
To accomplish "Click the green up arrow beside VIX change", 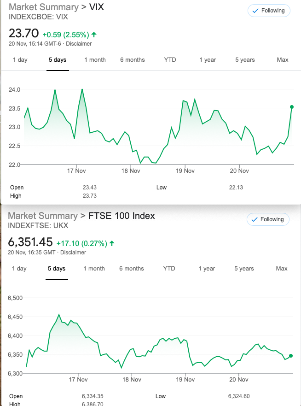I will [94, 34].
